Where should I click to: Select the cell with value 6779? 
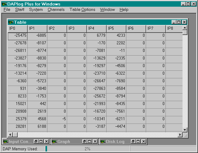click(x=97, y=36)
